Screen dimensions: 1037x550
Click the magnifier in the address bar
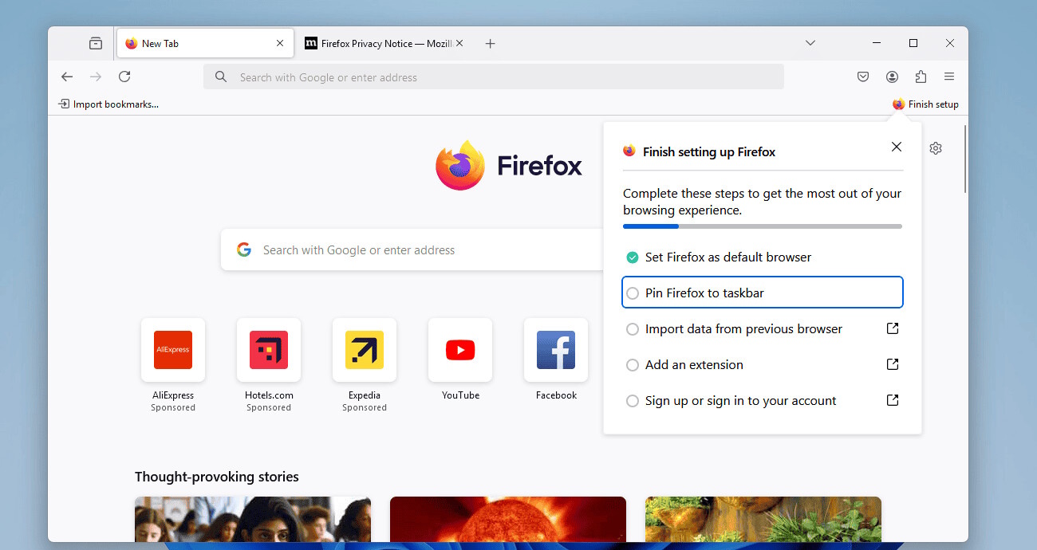pyautogui.click(x=221, y=77)
